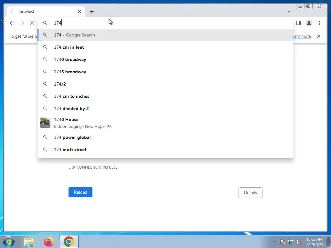Screen dimensions: 331x248
Task: Dismiss the infobar with its X
Action: tap(318, 36)
